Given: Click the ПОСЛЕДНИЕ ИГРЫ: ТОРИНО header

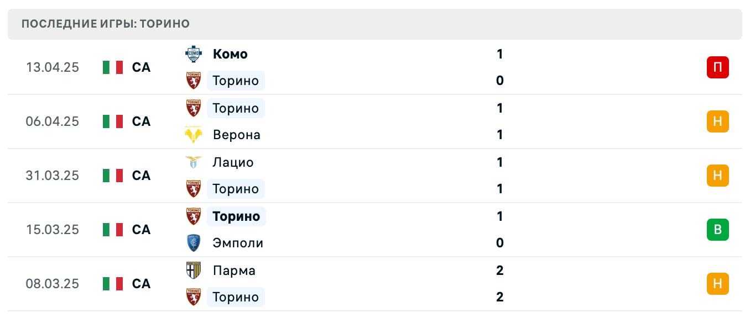Looking at the screenshot, I should coord(105,24).
